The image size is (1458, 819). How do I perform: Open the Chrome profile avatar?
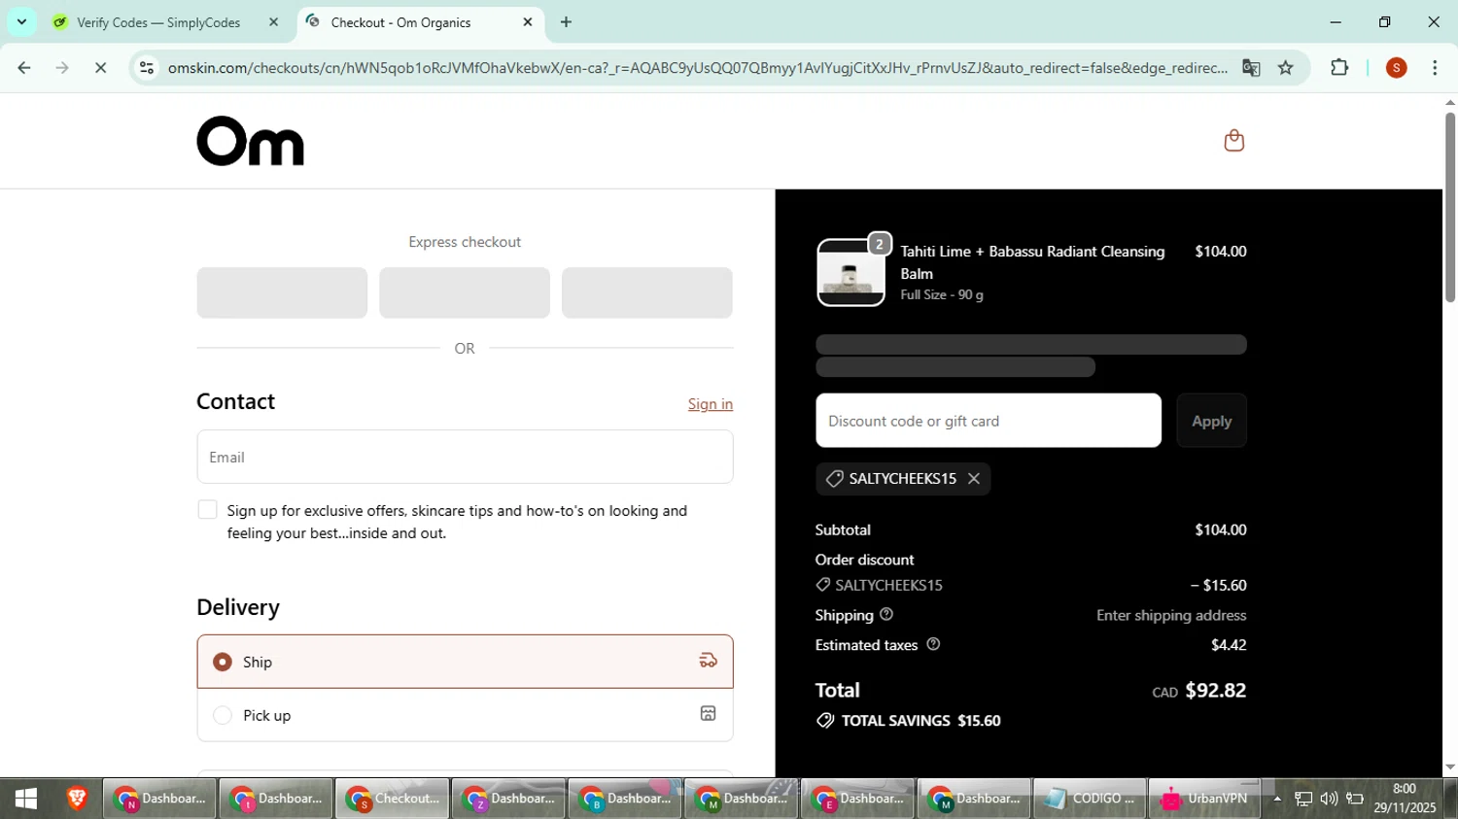tap(1397, 68)
